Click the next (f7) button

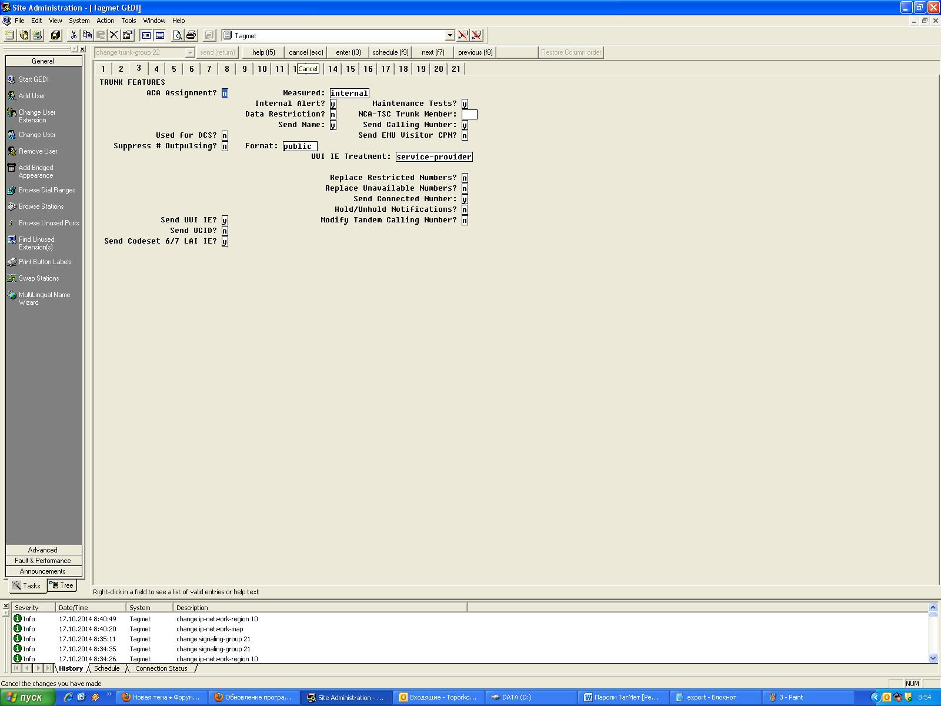pos(433,52)
